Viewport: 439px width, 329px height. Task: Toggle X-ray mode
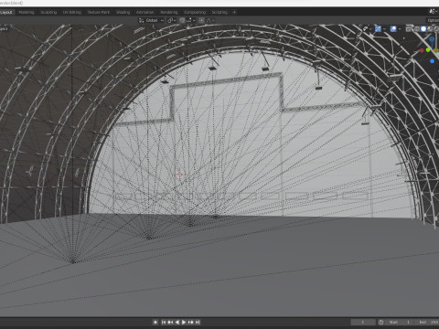click(410, 29)
